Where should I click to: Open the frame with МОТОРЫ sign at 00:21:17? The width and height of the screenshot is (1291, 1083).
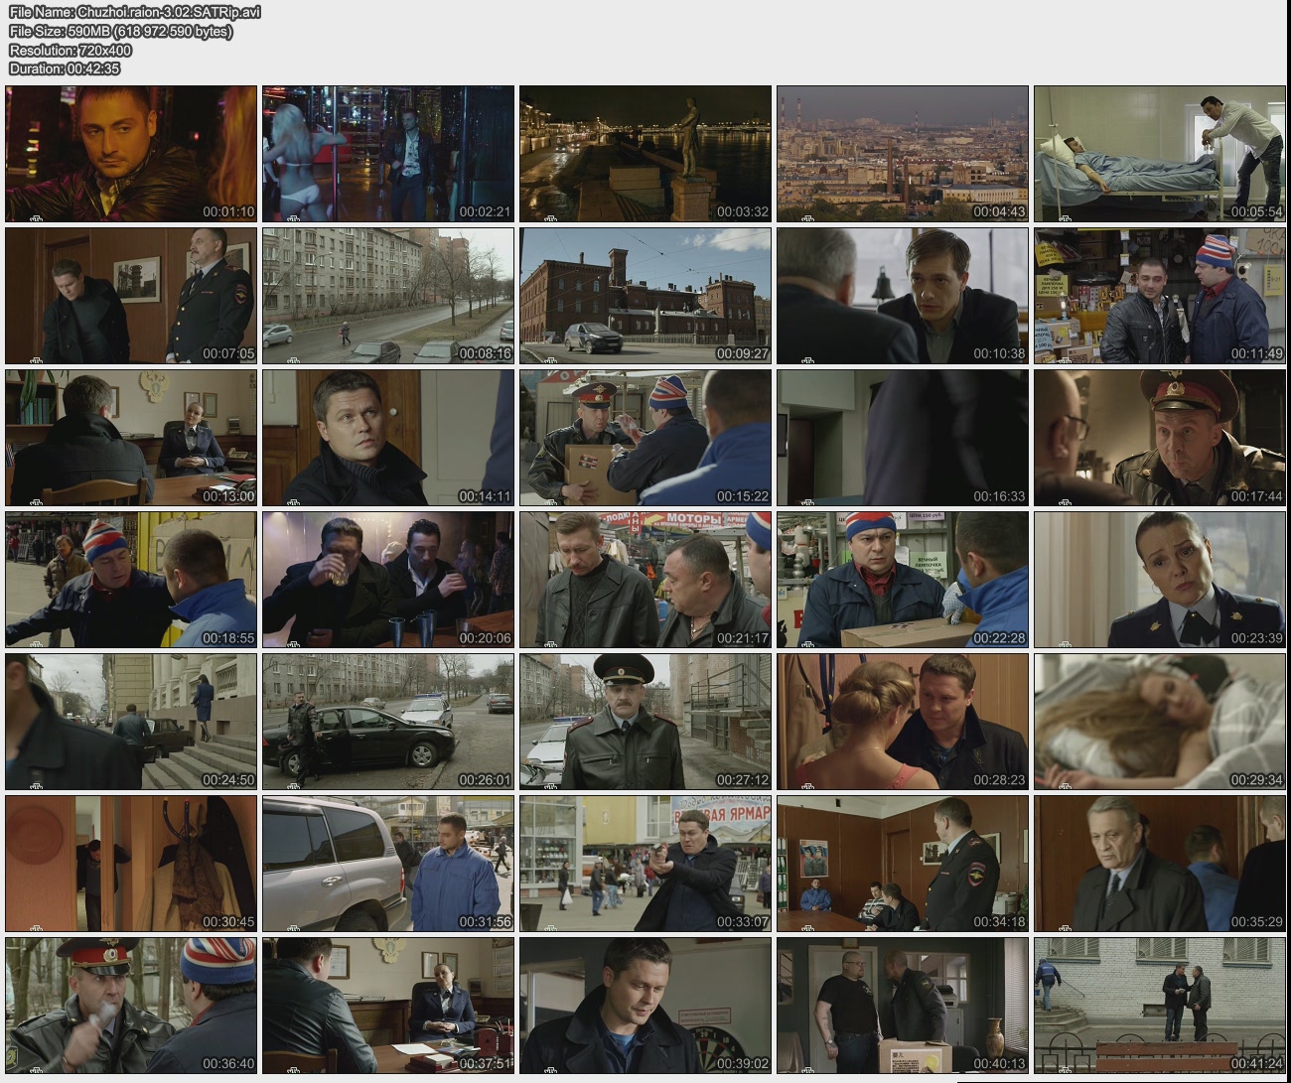645,580
